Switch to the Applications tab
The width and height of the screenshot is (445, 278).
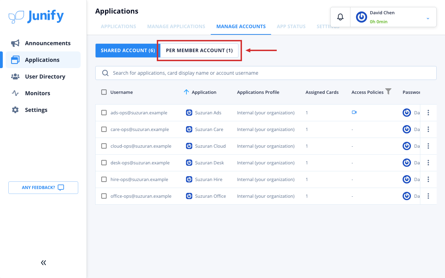point(119,26)
